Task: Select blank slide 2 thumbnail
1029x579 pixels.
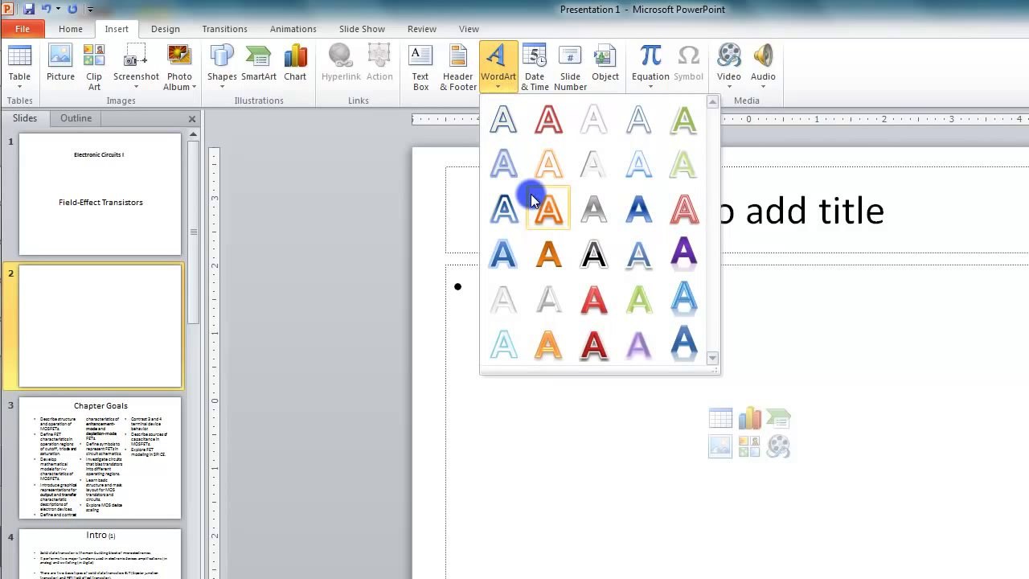Action: 100,326
